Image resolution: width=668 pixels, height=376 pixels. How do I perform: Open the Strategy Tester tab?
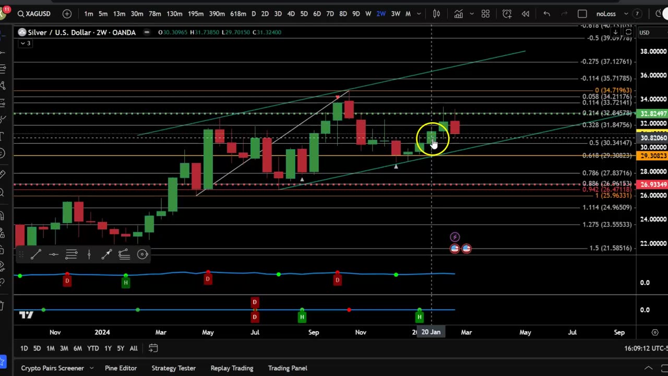point(173,368)
